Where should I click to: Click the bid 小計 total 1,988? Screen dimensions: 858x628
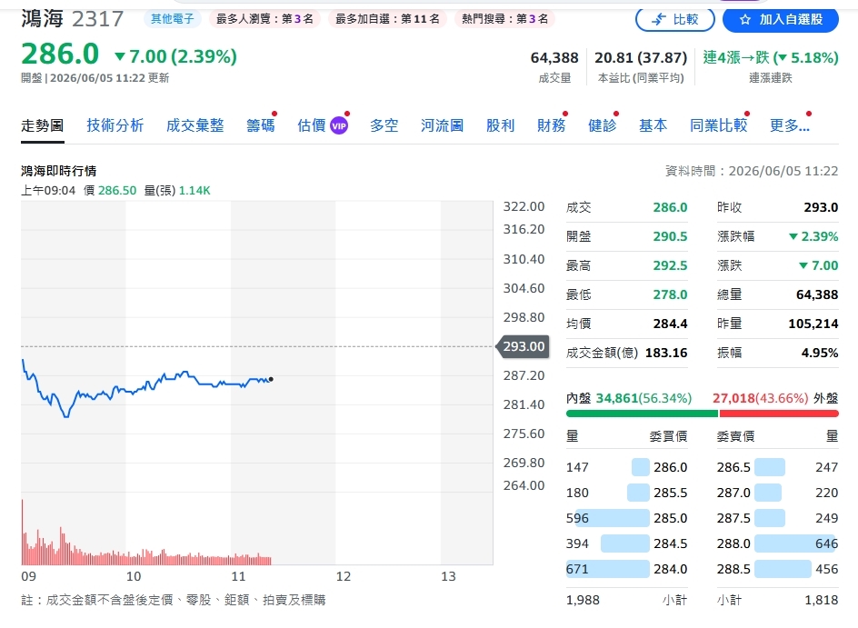583,600
